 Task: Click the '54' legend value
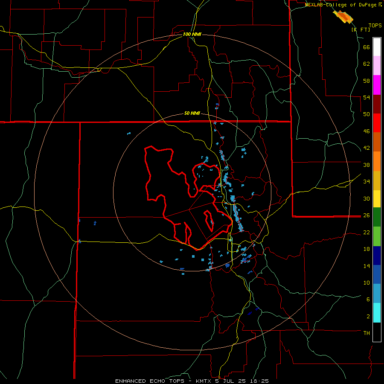367,97
